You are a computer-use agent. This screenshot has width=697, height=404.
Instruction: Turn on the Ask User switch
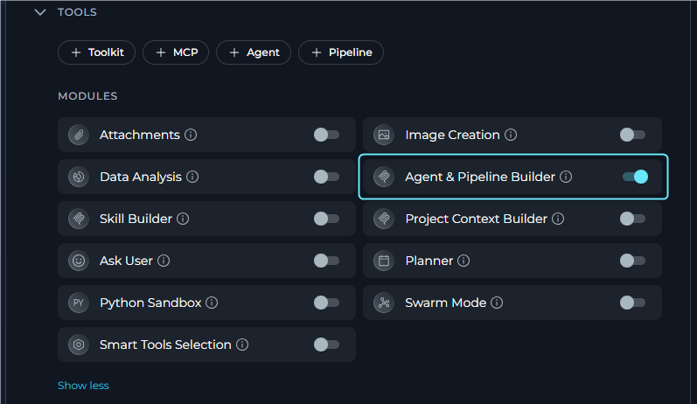326,261
